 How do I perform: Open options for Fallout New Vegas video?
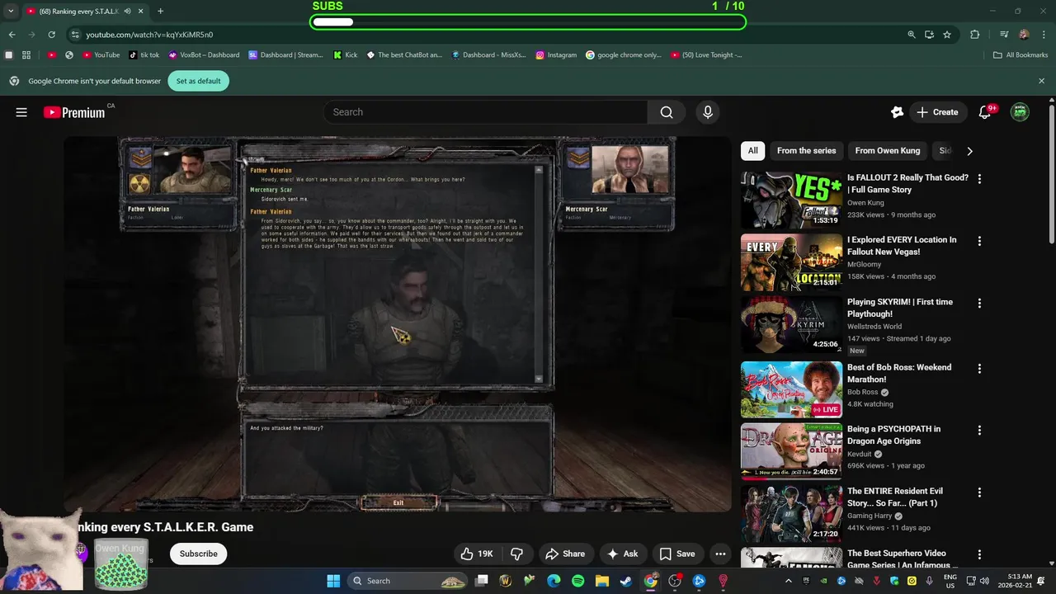coord(979,241)
